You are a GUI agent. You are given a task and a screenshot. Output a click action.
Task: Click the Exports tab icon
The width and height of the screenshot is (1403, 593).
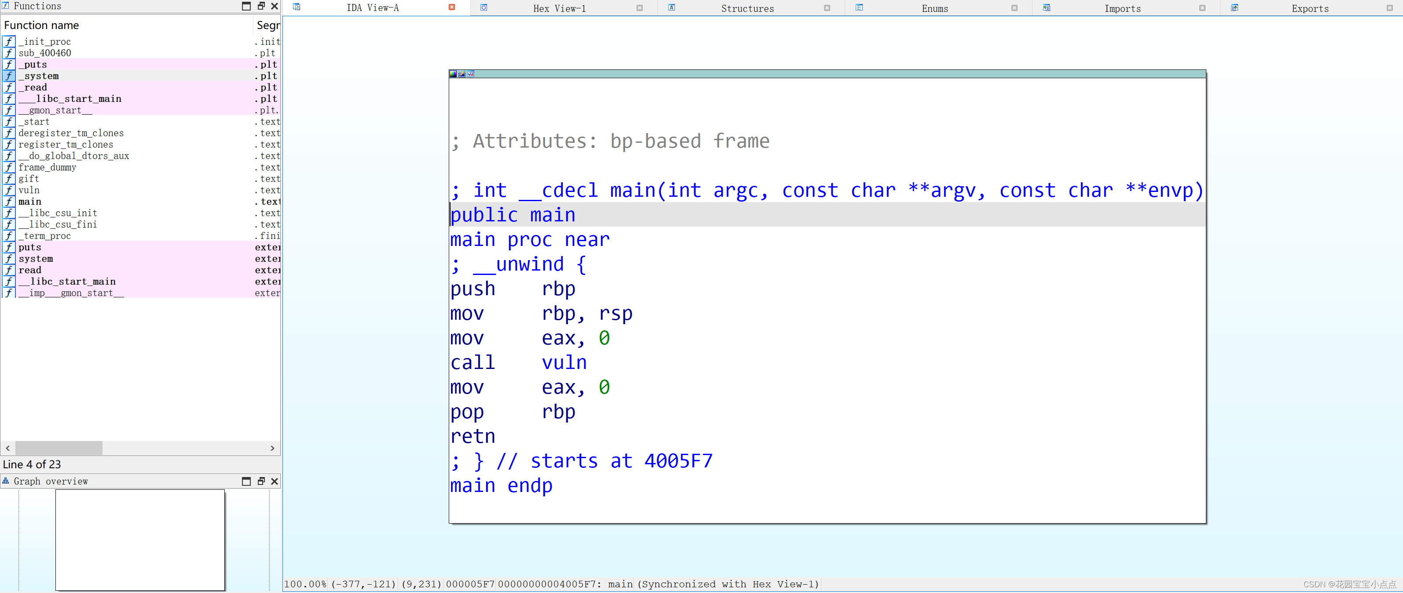pyautogui.click(x=1234, y=7)
